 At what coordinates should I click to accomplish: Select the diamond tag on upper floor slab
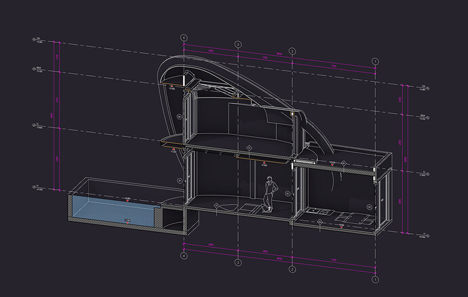pos(249,147)
